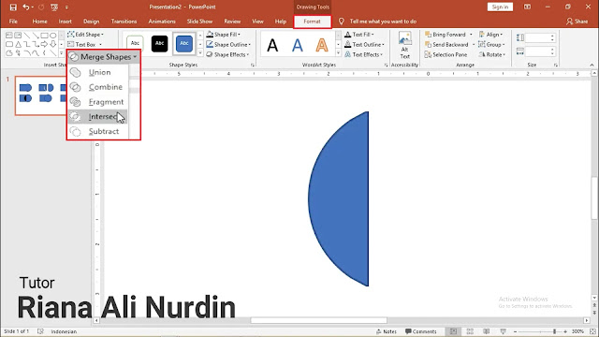Viewport: 599px width, 337px height.
Task: Zoom in with plus button
Action: pos(565,331)
